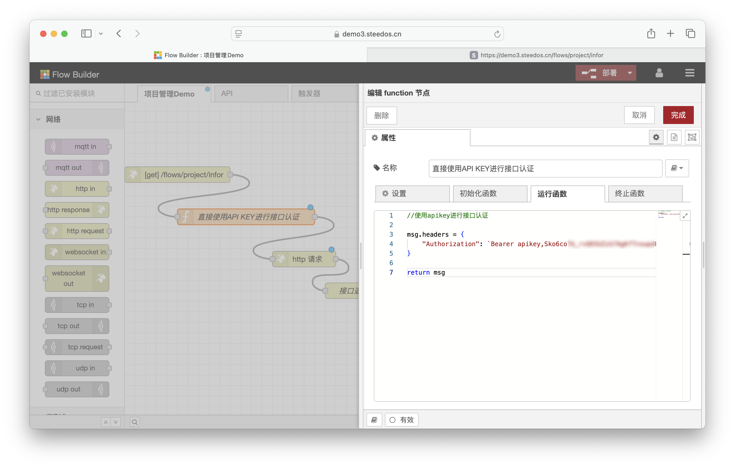This screenshot has width=735, height=468.
Task: Expand all palette categories icon
Action: pos(116,422)
